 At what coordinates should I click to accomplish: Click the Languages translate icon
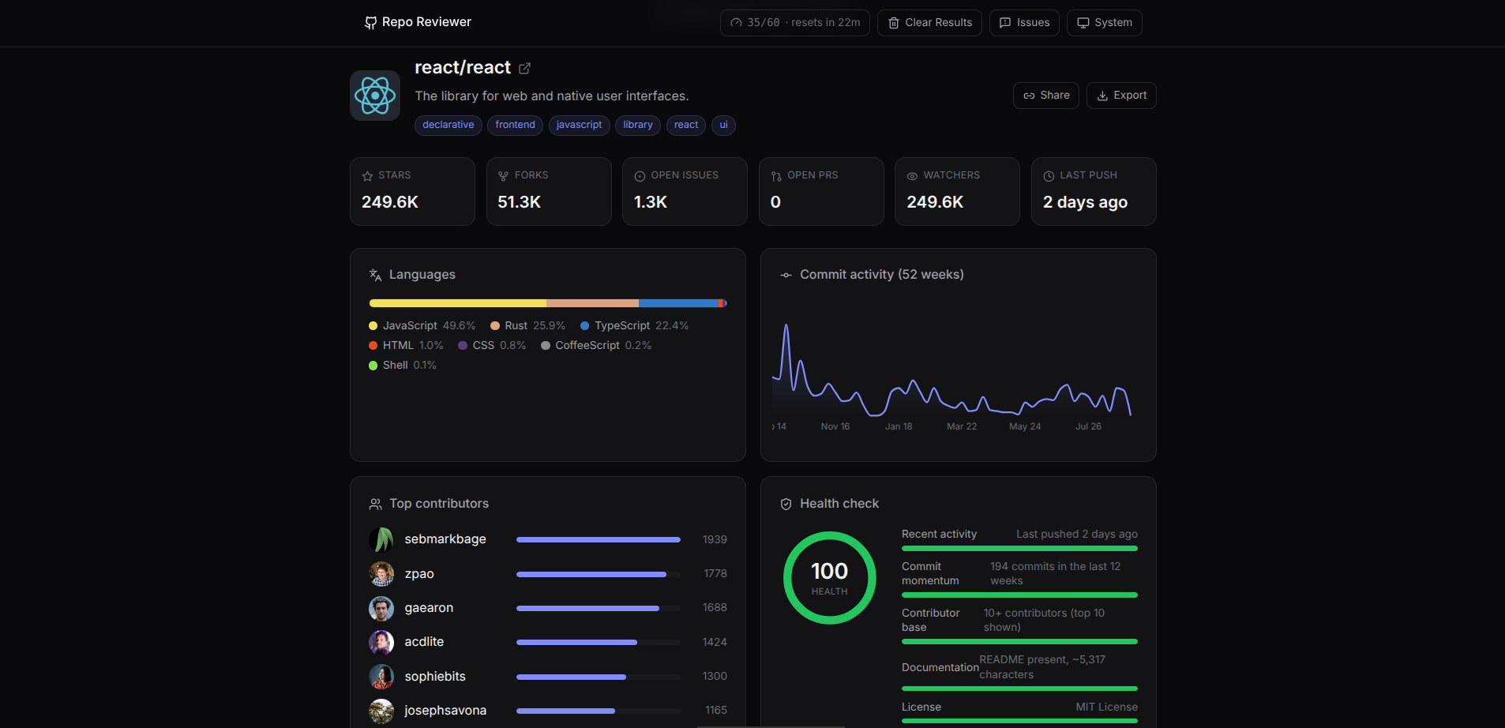click(375, 275)
